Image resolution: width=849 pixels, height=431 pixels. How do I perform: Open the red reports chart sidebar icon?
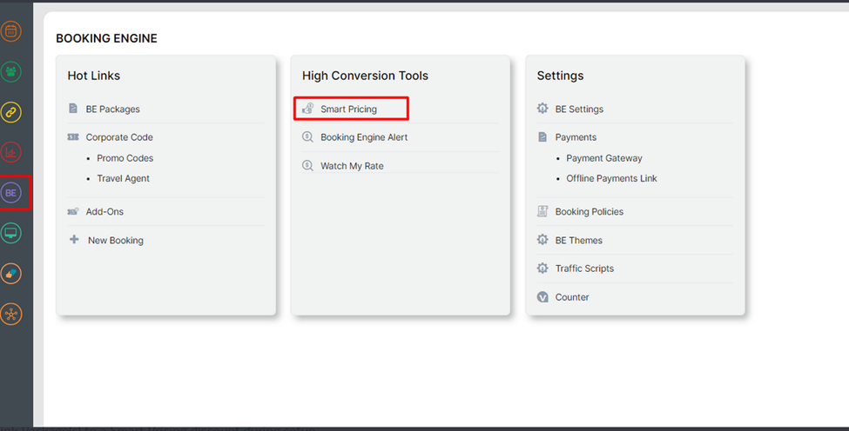(11, 153)
